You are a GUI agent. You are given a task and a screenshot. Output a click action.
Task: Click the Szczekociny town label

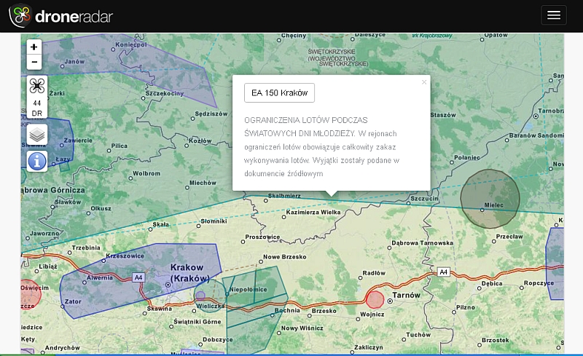pos(165,93)
